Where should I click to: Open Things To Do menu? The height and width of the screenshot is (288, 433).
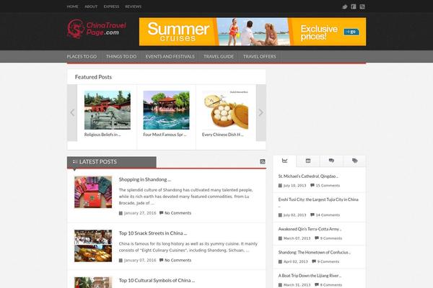pos(121,56)
